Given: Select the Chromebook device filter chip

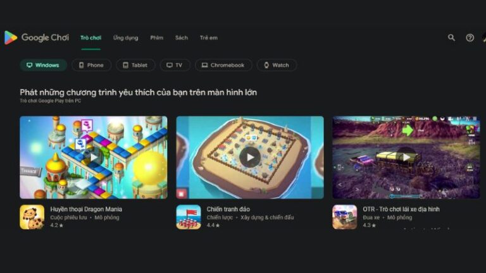Looking at the screenshot, I should point(223,65).
